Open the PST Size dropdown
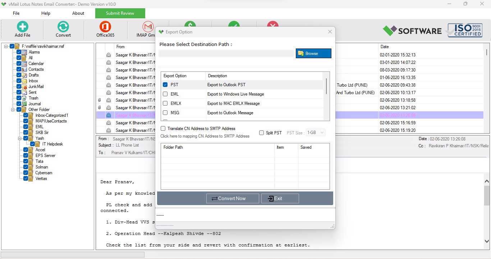 (x=316, y=133)
